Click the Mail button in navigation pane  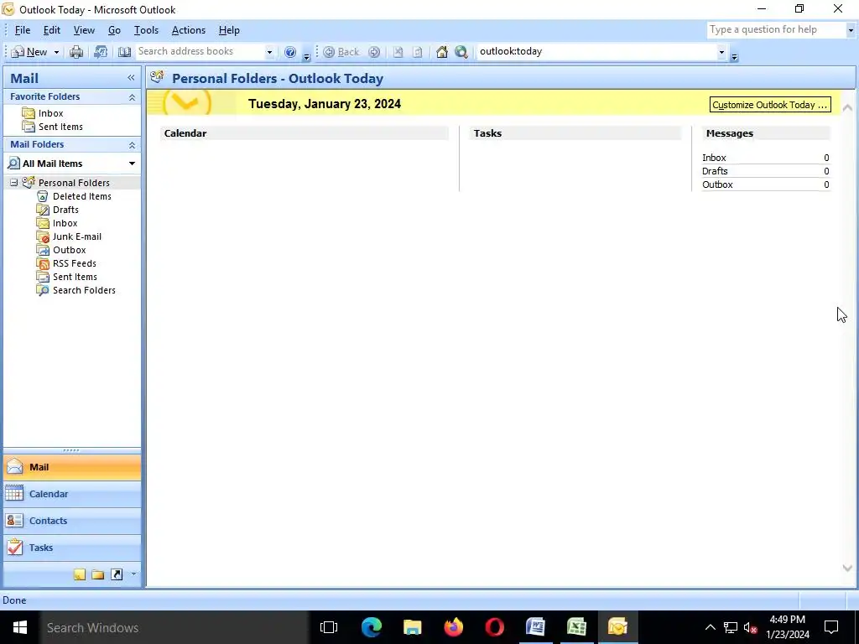(72, 467)
